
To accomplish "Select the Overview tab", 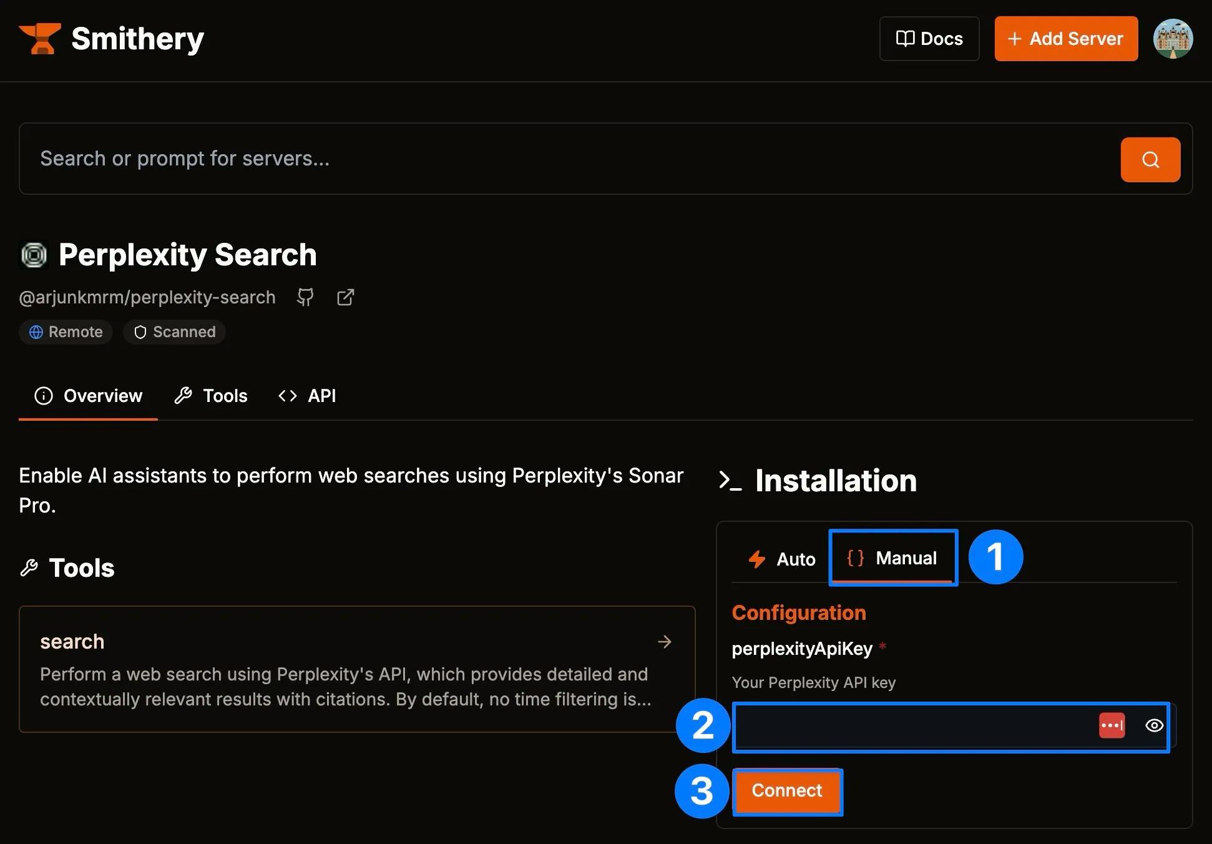I will coord(89,396).
